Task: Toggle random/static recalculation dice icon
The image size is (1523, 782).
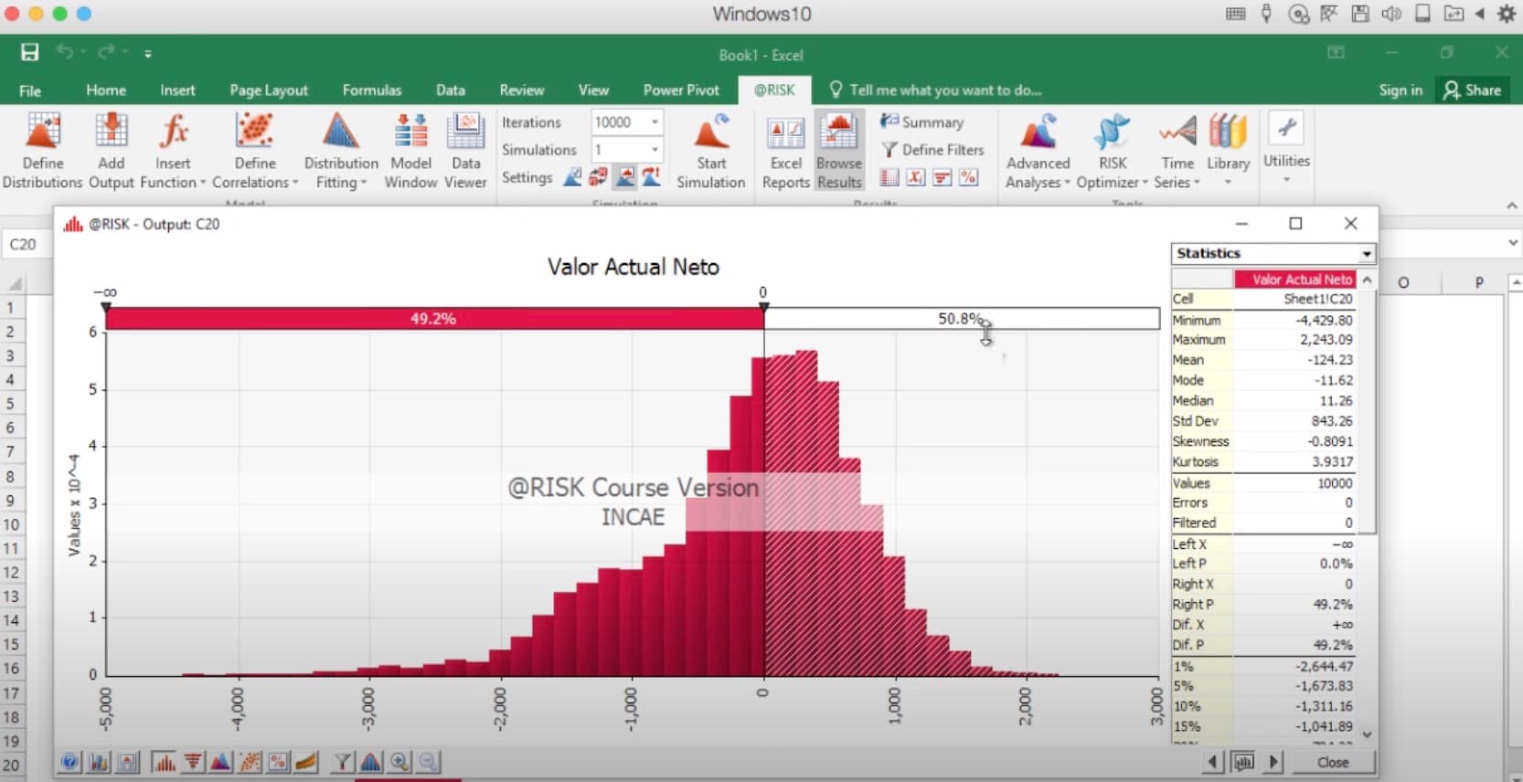Action: (599, 177)
